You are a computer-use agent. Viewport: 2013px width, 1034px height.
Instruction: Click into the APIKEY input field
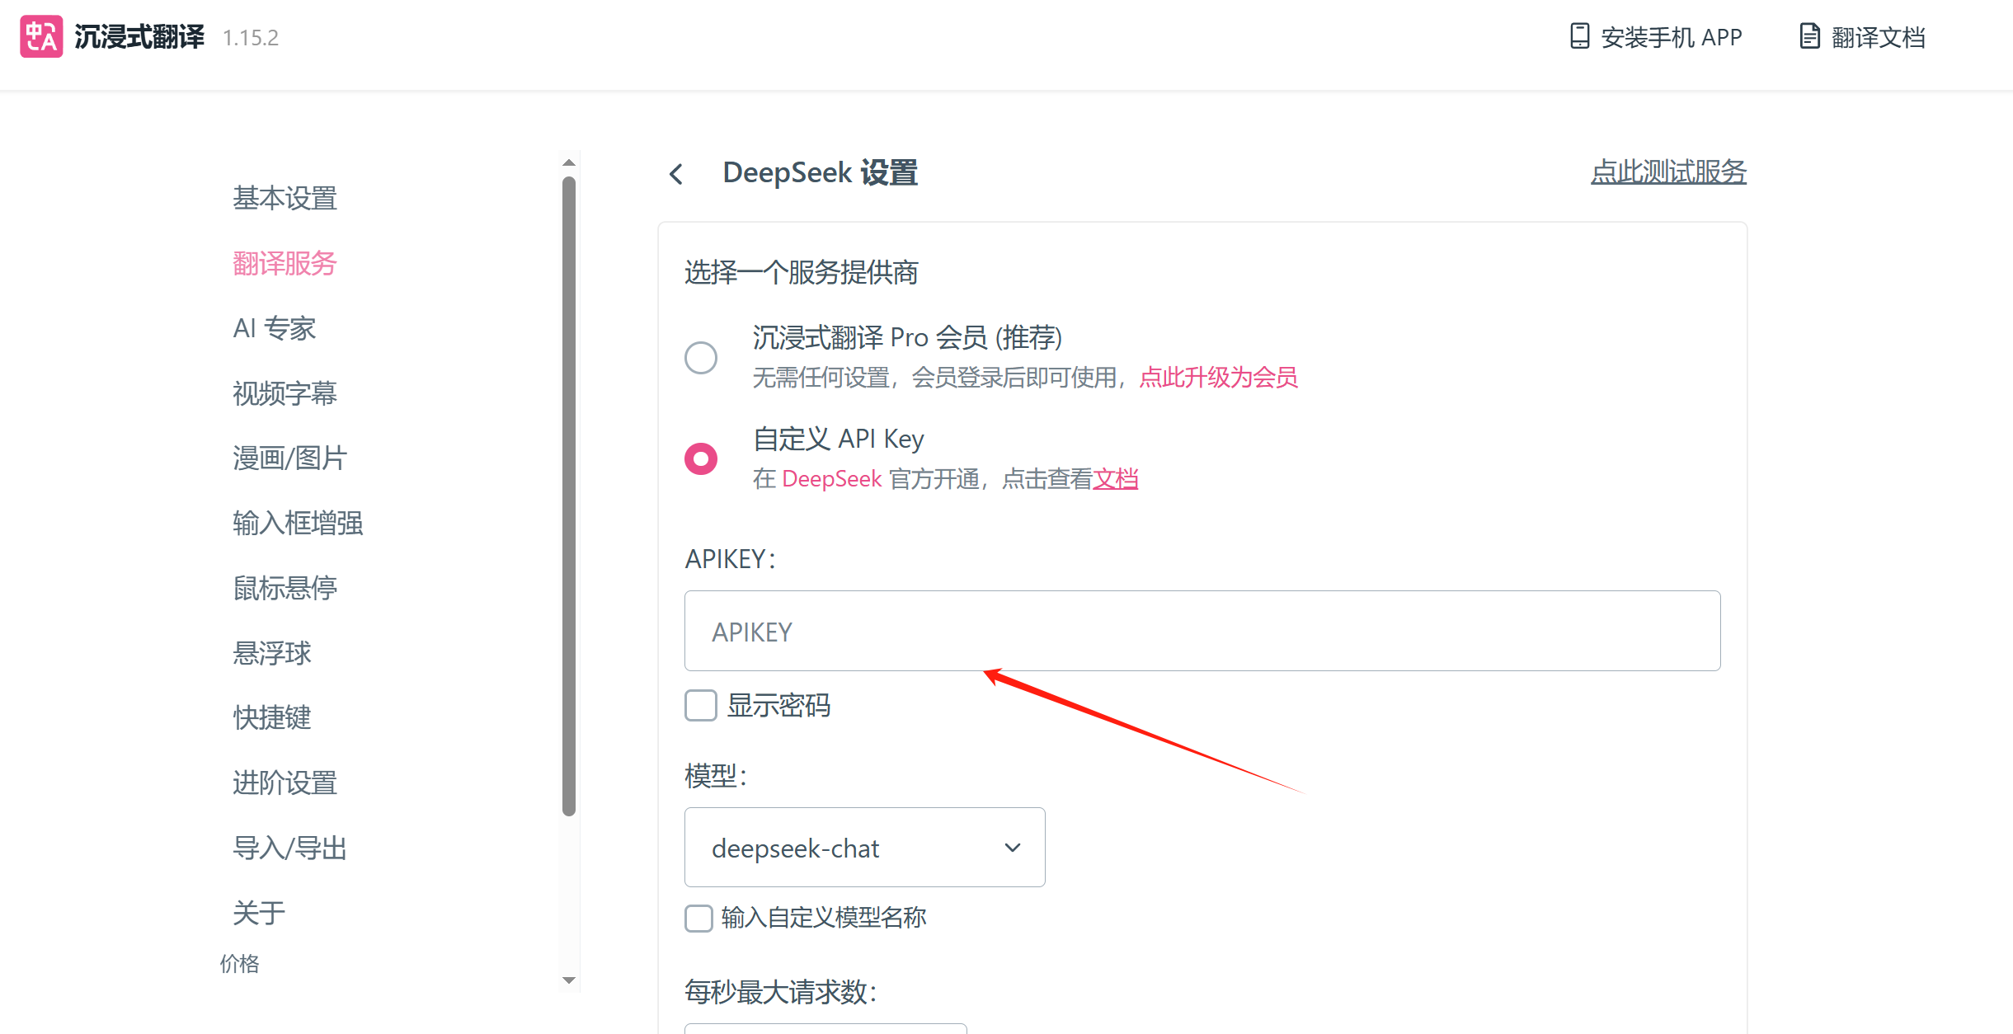coord(1202,631)
